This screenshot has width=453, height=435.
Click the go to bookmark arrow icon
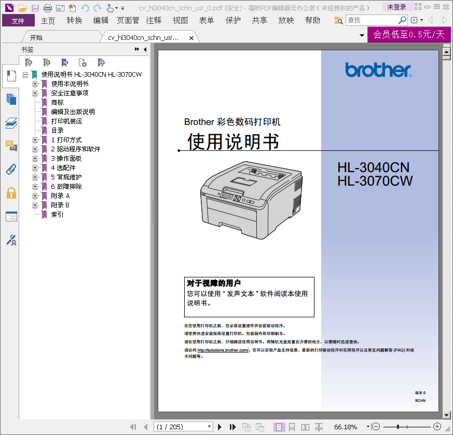click(x=65, y=62)
